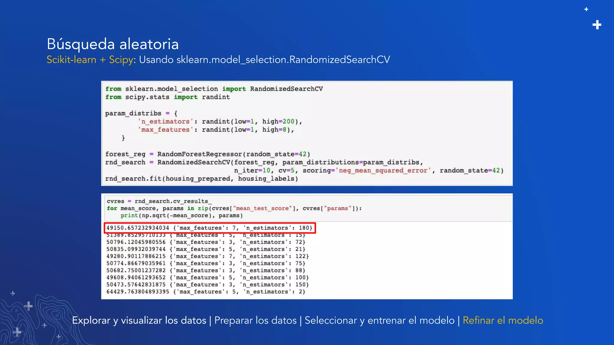Click result row 50682.75001237282
Screen dimensions: 614x345
pos(206,270)
